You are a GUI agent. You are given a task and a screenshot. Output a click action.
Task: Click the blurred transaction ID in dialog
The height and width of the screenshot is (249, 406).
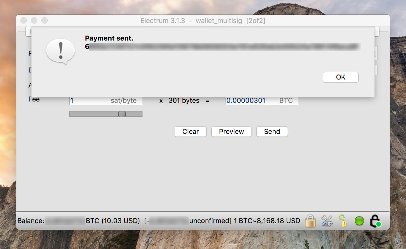click(223, 47)
